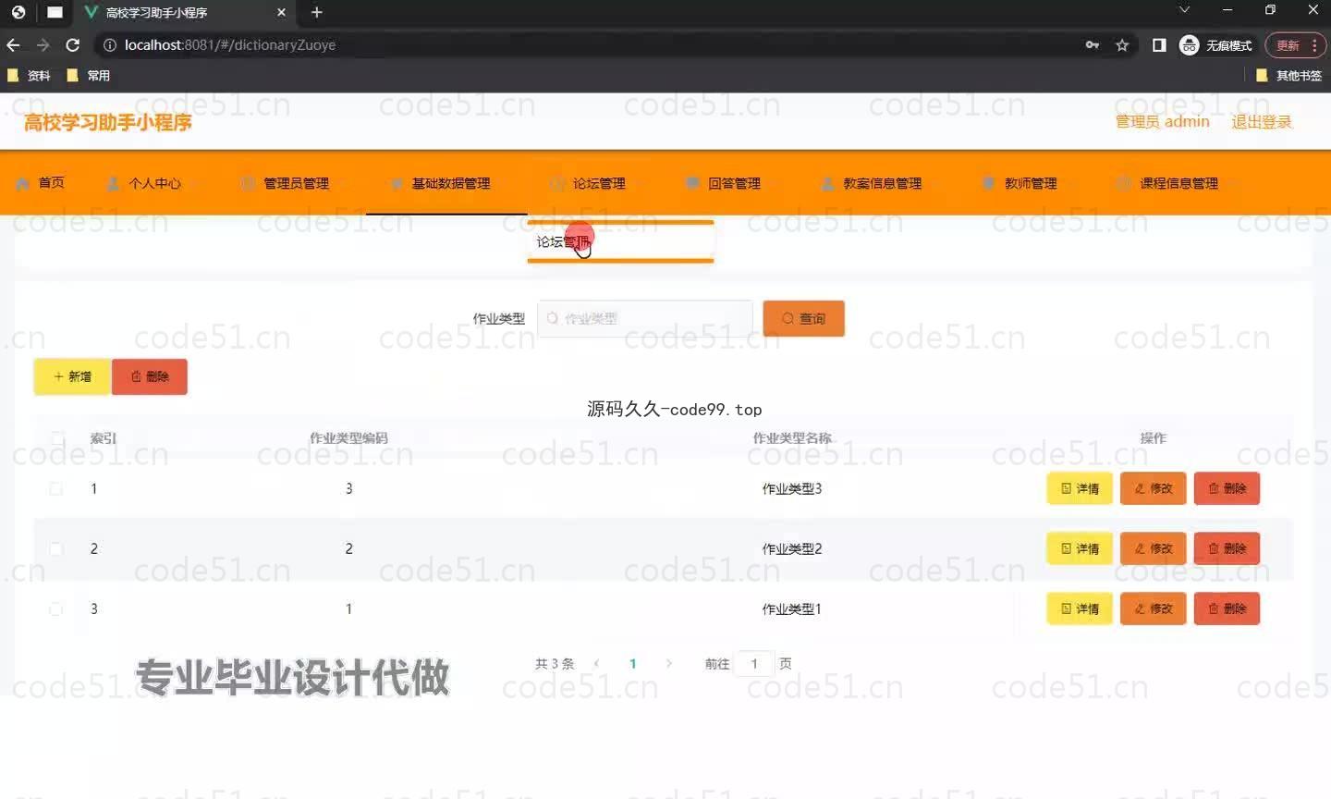Click the 高校学习助手小程序 title
The width and height of the screenshot is (1331, 799).
click(x=108, y=122)
